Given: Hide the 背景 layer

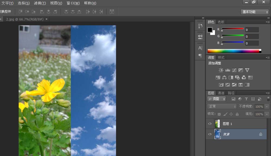Looking at the screenshot, I should [210, 134].
